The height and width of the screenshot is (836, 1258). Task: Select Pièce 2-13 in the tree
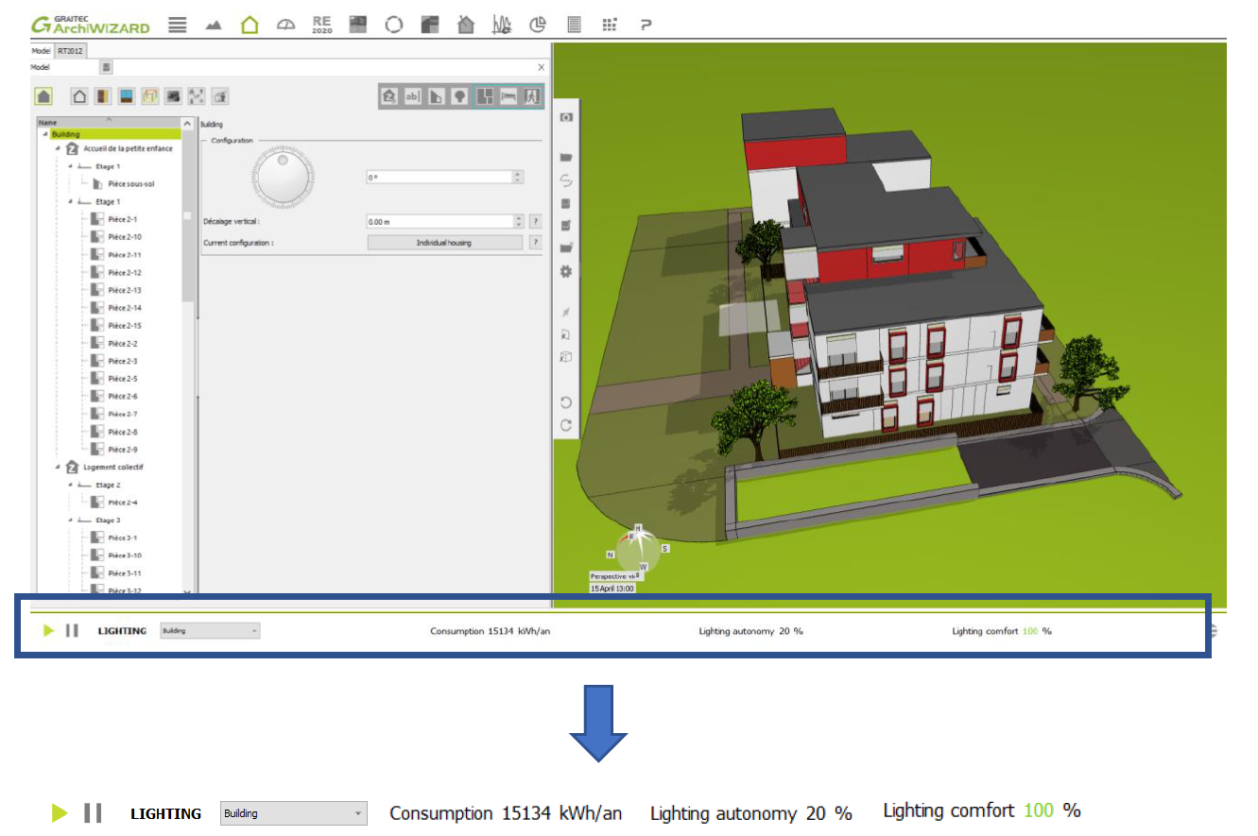(x=124, y=290)
